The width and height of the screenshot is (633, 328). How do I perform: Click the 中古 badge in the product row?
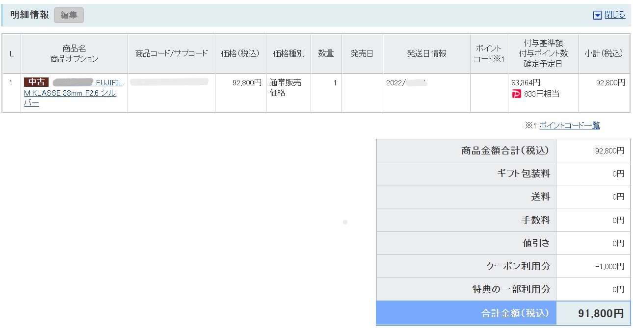36,82
